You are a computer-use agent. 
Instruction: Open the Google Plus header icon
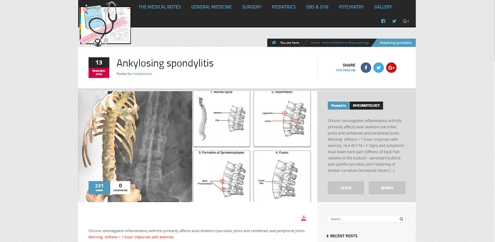point(406,21)
